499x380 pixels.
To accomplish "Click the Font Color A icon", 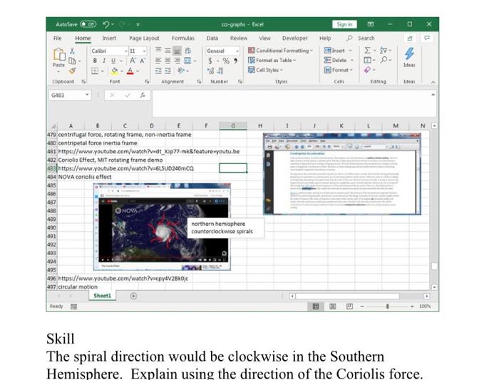I will click(130, 71).
